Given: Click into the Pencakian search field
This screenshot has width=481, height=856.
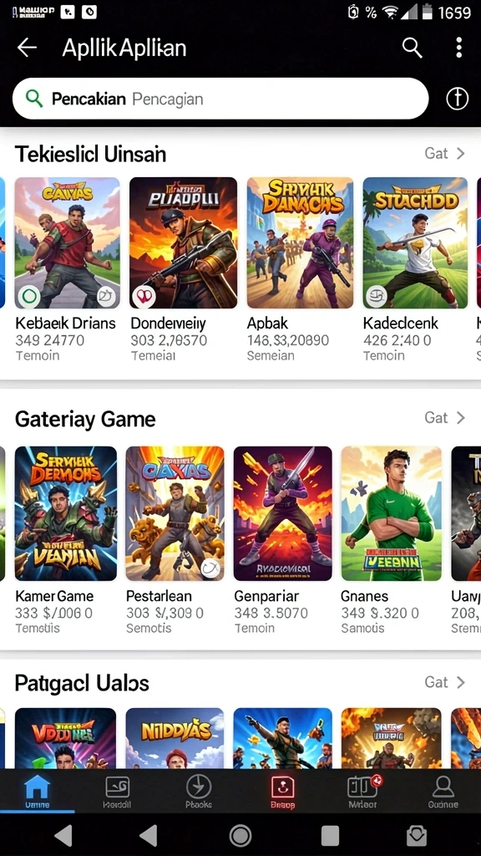Looking at the screenshot, I should pyautogui.click(x=220, y=99).
